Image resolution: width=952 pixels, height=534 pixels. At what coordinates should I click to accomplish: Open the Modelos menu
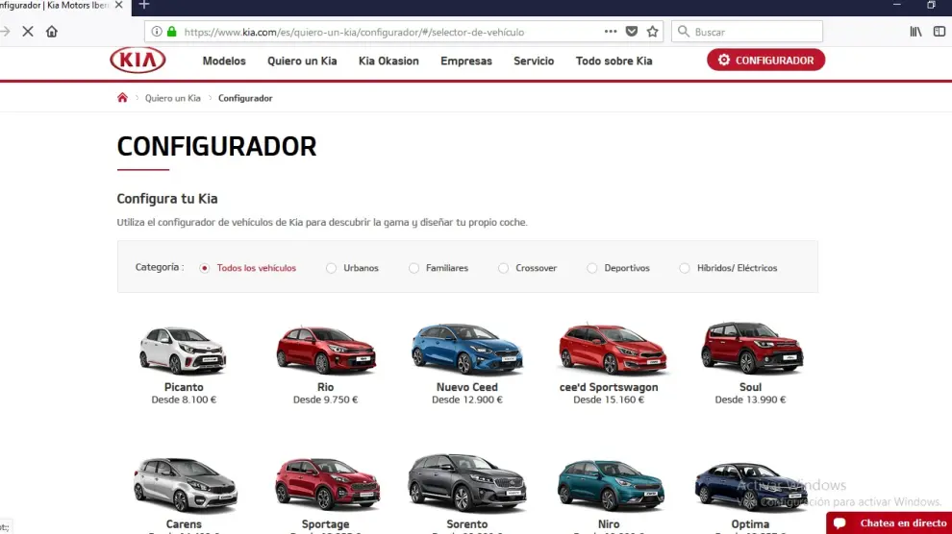pos(224,61)
